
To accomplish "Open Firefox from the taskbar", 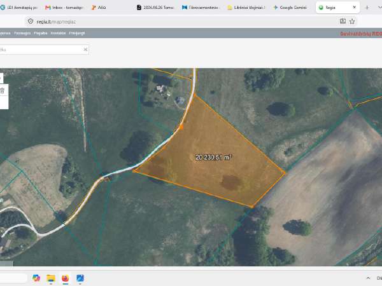I will [x=66, y=278].
